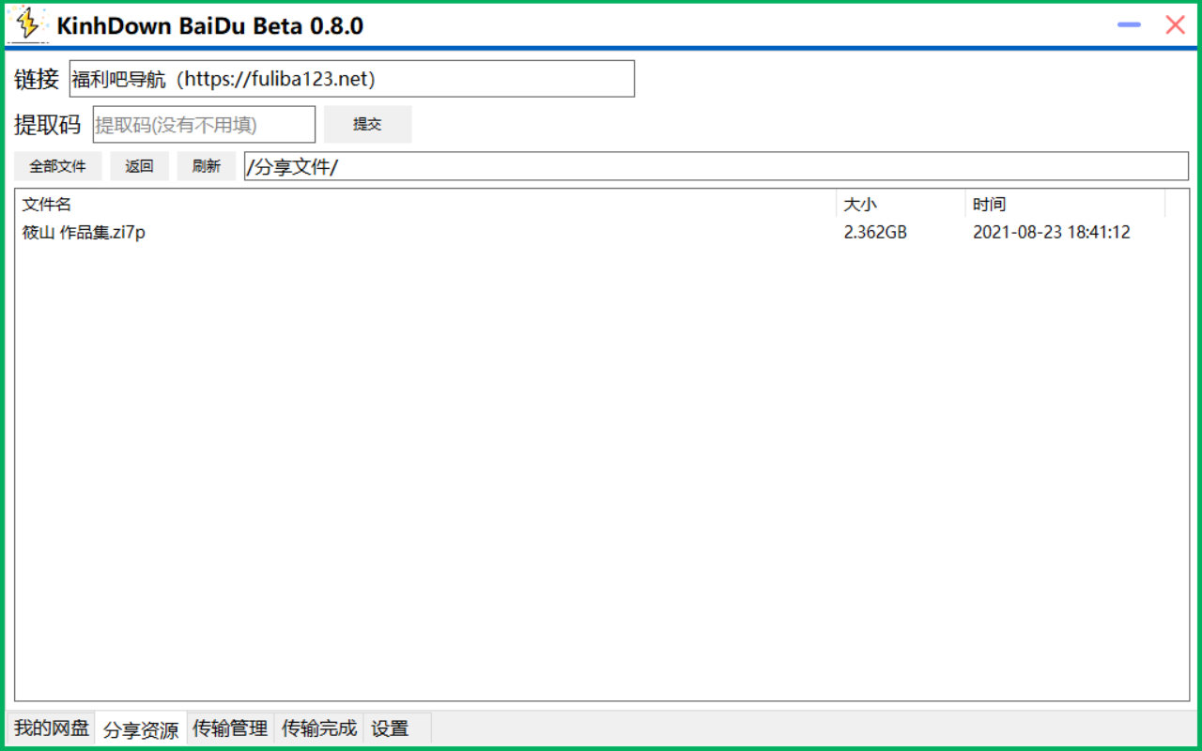Viewport: 1202px width, 751px height.
Task: Click the 全部文件 button
Action: click(59, 165)
